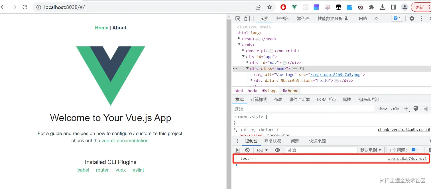Collapse the div class home node
The image size is (431, 189).
coord(247,68)
